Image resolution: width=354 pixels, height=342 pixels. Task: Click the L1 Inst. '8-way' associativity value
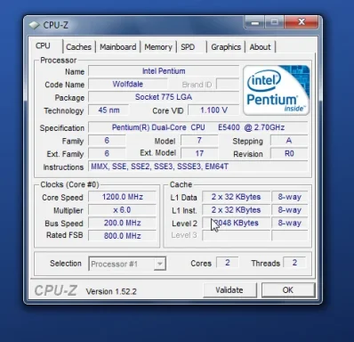pyautogui.click(x=290, y=210)
